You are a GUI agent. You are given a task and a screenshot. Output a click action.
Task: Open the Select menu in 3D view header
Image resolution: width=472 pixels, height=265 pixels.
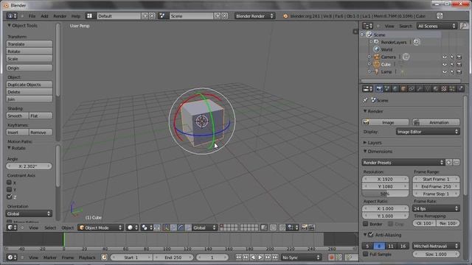tap(50, 227)
